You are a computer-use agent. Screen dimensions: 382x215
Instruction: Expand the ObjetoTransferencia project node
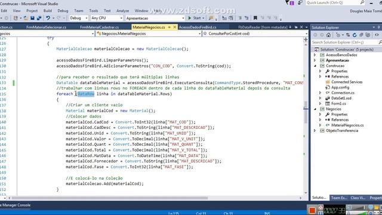click(x=315, y=131)
